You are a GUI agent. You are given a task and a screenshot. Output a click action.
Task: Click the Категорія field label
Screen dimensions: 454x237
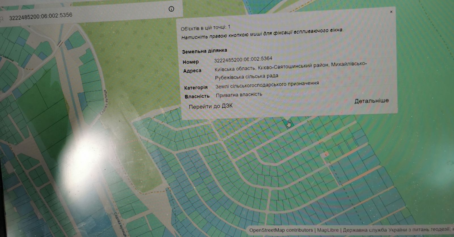point(196,88)
